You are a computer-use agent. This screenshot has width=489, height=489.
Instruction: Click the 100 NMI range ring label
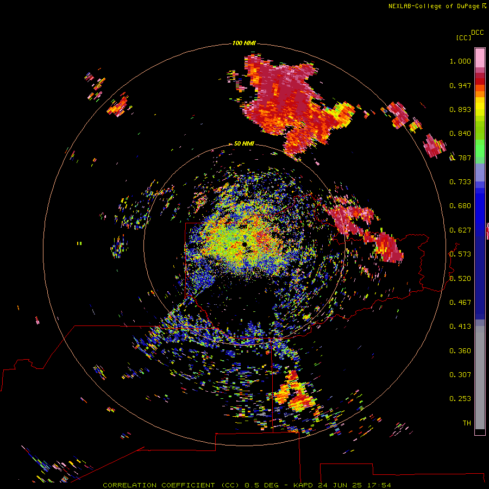[x=244, y=43]
